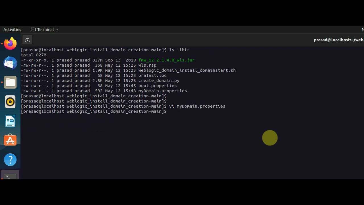Click the wls.rsp file name
The height and width of the screenshot is (205, 364).
147,65
